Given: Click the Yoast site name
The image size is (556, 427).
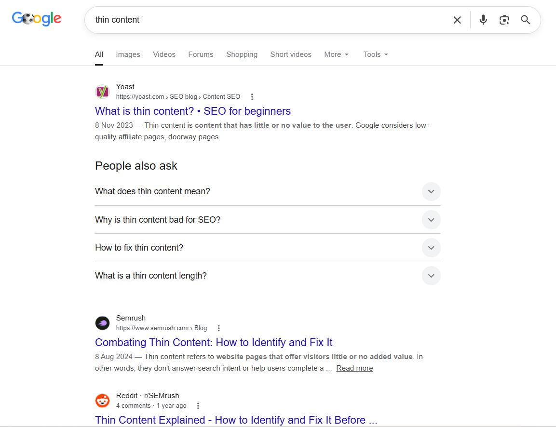Looking at the screenshot, I should [125, 87].
